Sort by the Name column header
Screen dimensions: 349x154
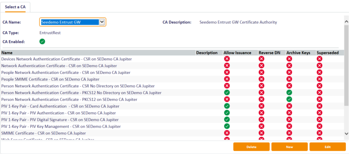point(7,53)
